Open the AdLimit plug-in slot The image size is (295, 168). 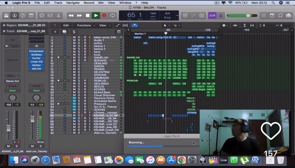pos(36,69)
